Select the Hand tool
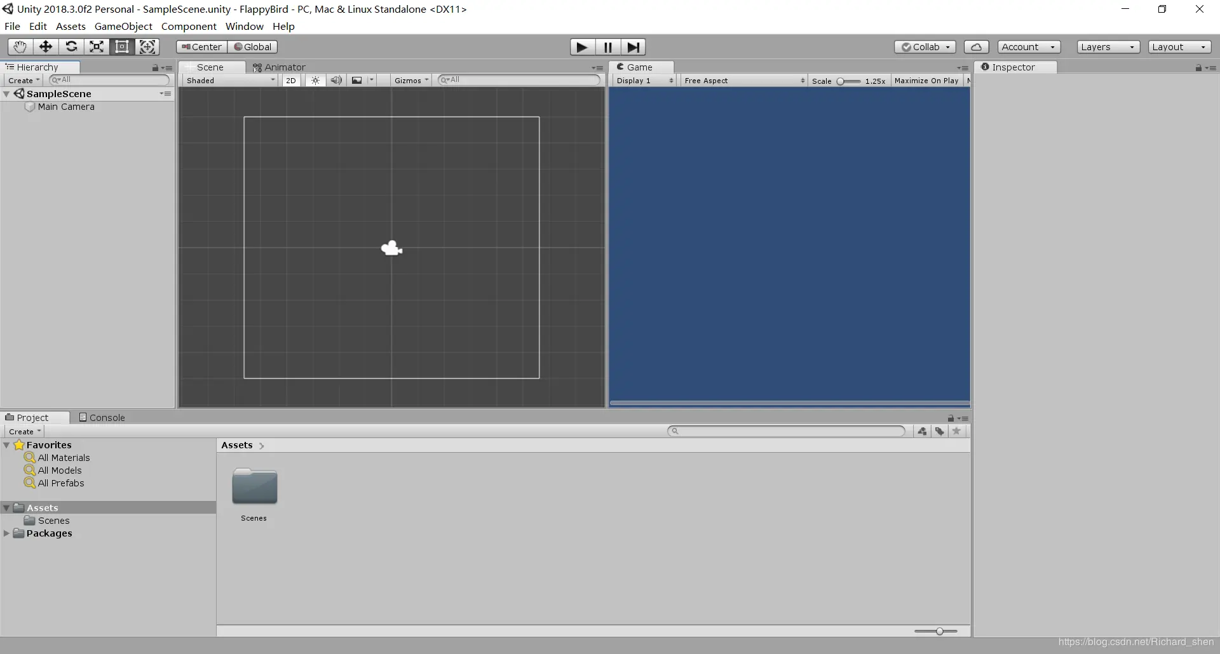 tap(20, 46)
